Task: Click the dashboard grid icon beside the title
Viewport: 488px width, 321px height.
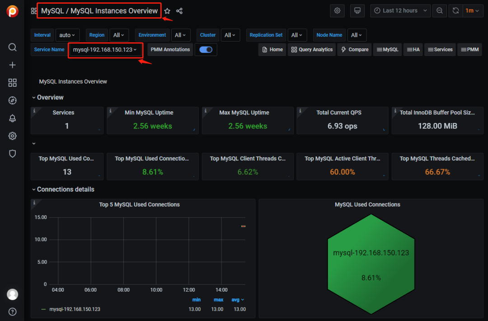Action: pos(33,11)
